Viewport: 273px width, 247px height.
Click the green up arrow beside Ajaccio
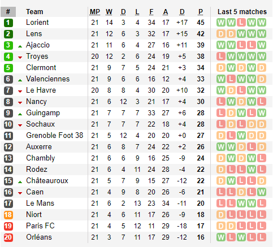point(20,46)
